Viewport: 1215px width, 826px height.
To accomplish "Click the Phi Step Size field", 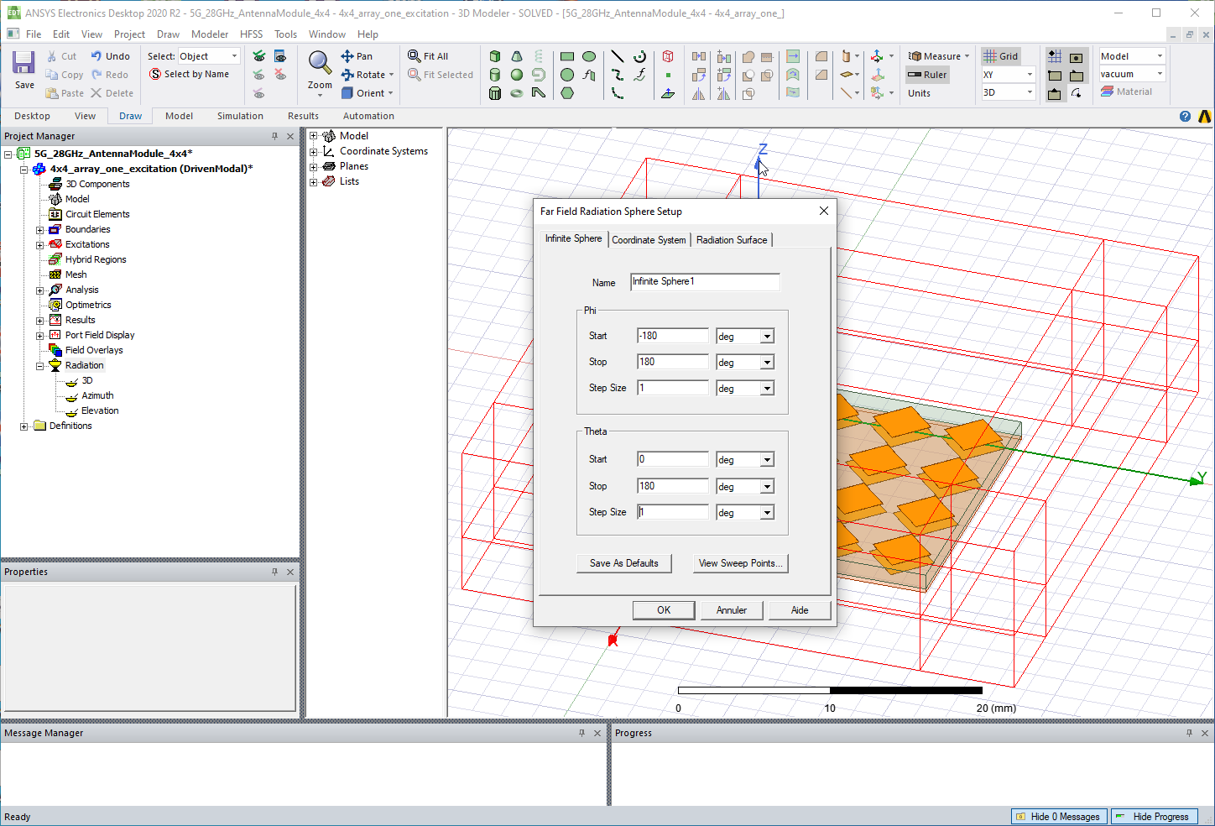I will click(673, 388).
